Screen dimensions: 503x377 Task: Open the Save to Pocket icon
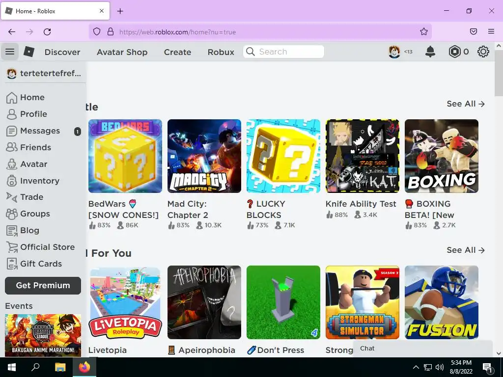pos(473,31)
